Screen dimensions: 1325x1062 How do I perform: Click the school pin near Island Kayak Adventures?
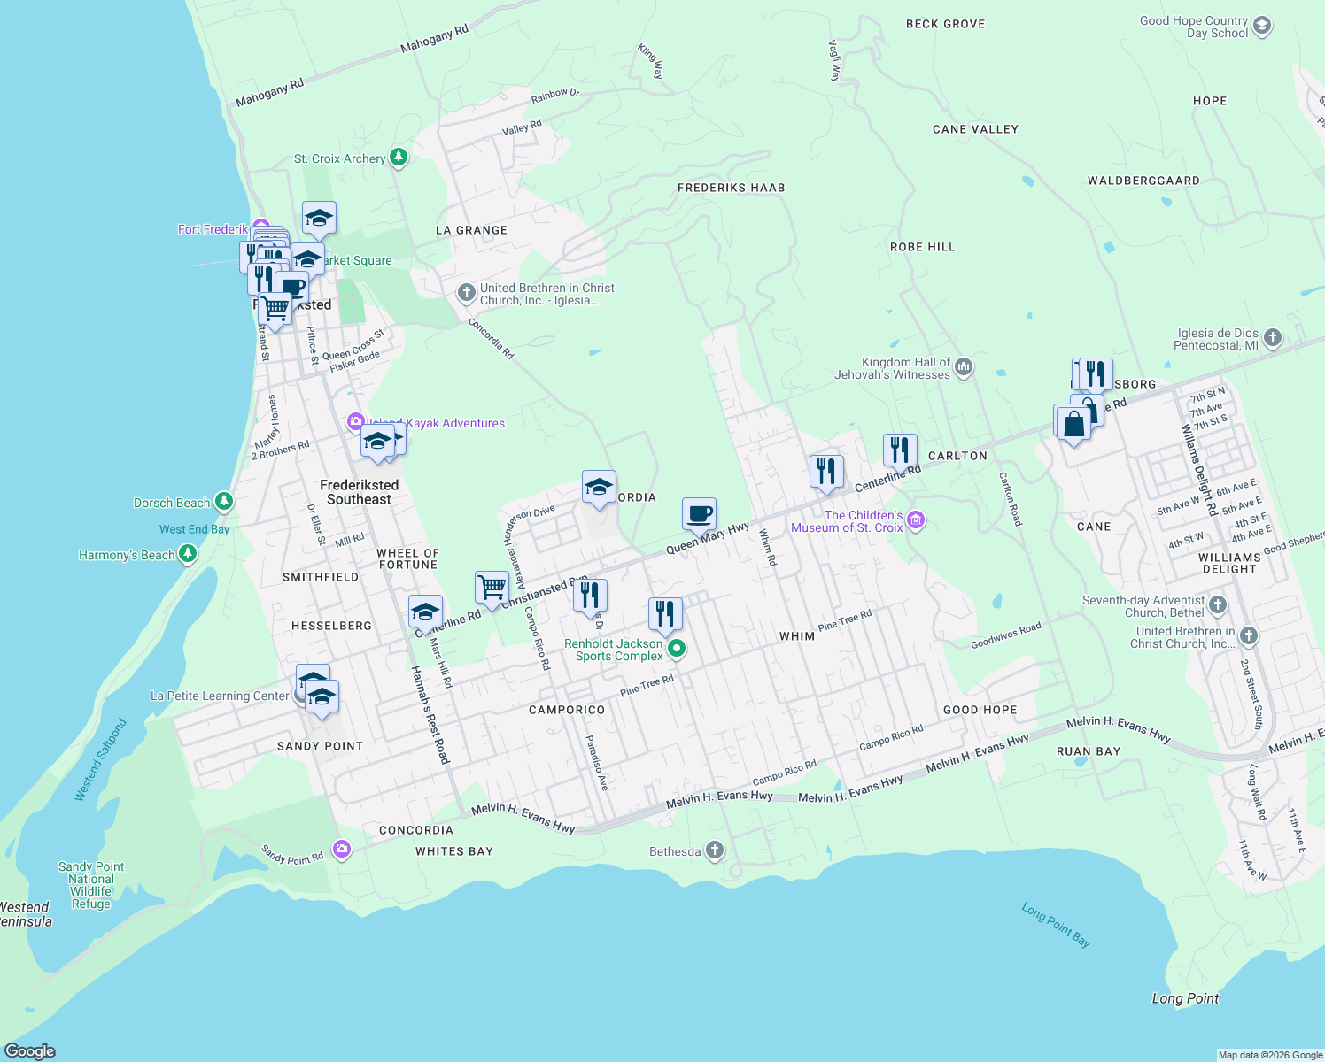pos(378,442)
